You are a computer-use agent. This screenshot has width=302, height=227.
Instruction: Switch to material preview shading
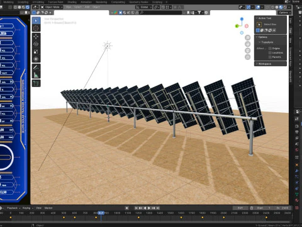tap(281, 7)
